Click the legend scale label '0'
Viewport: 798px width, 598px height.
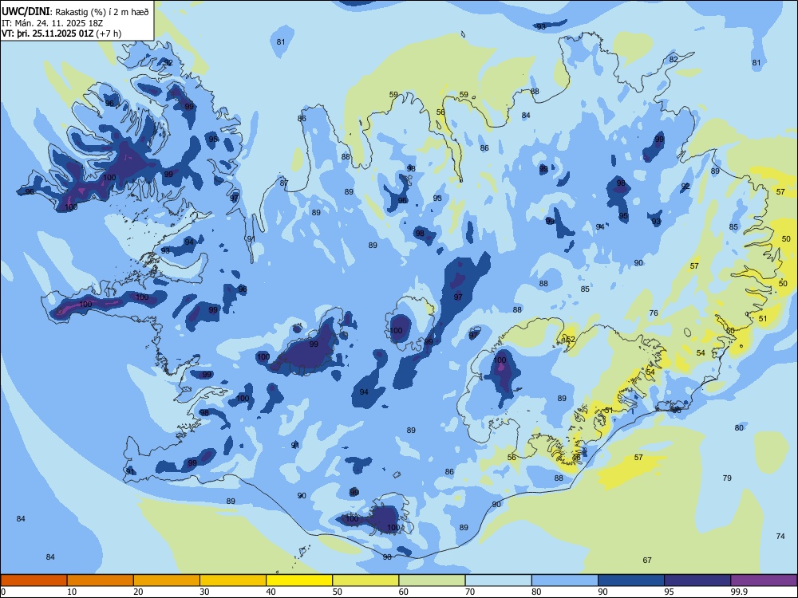pos(3,592)
